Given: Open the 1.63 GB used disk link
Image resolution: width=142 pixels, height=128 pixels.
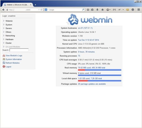Looking at the screenshot, I should pyautogui.click(x=90, y=78).
